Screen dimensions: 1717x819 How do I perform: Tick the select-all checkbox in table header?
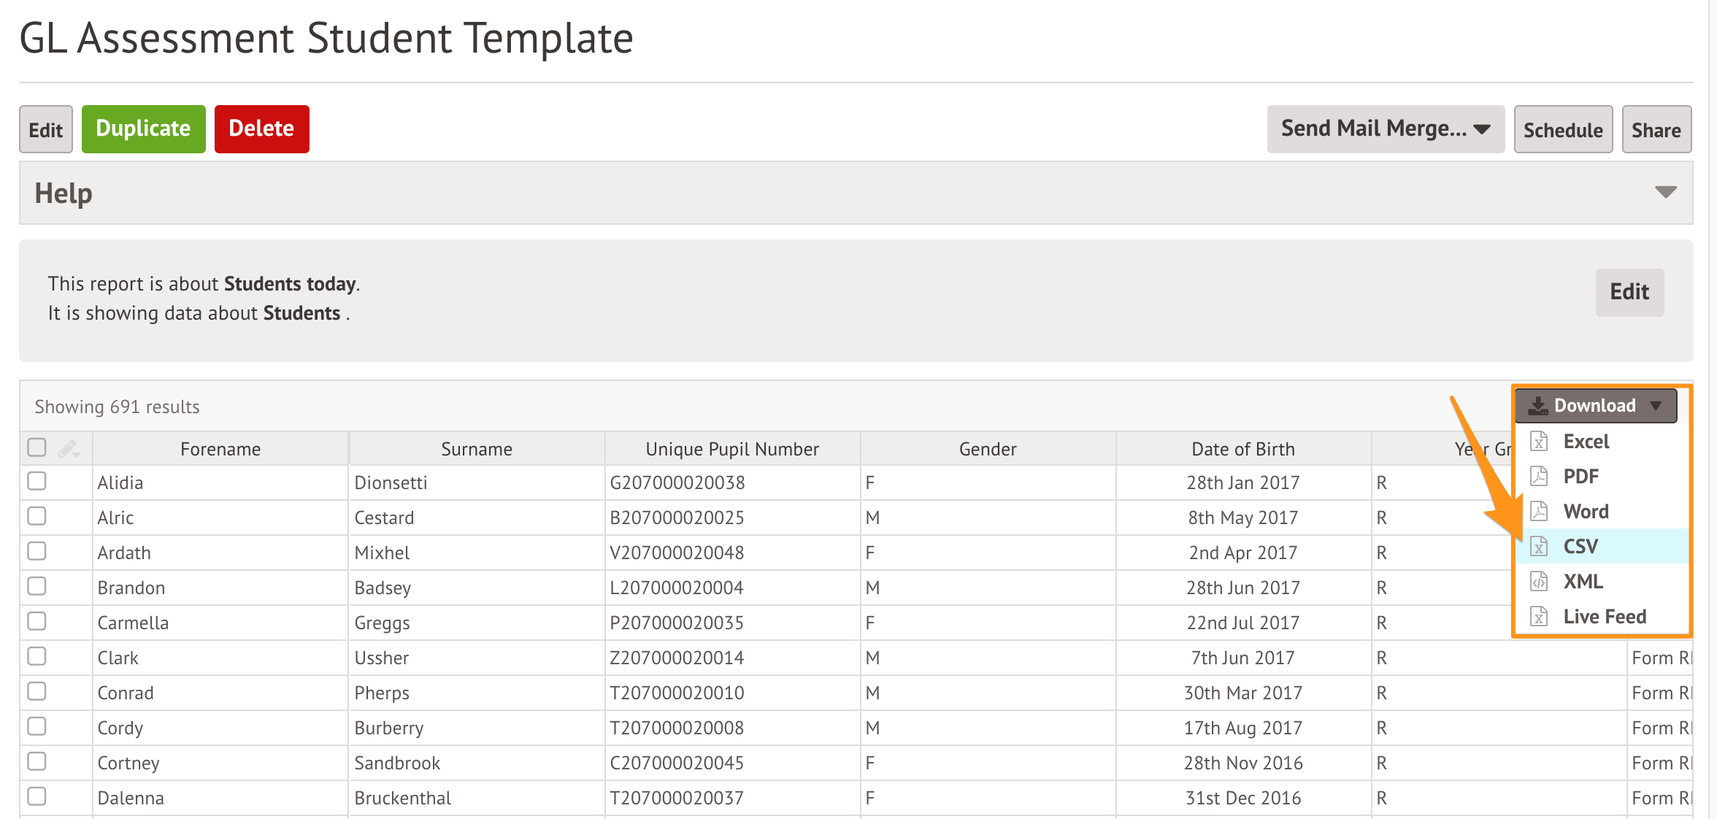tap(37, 447)
